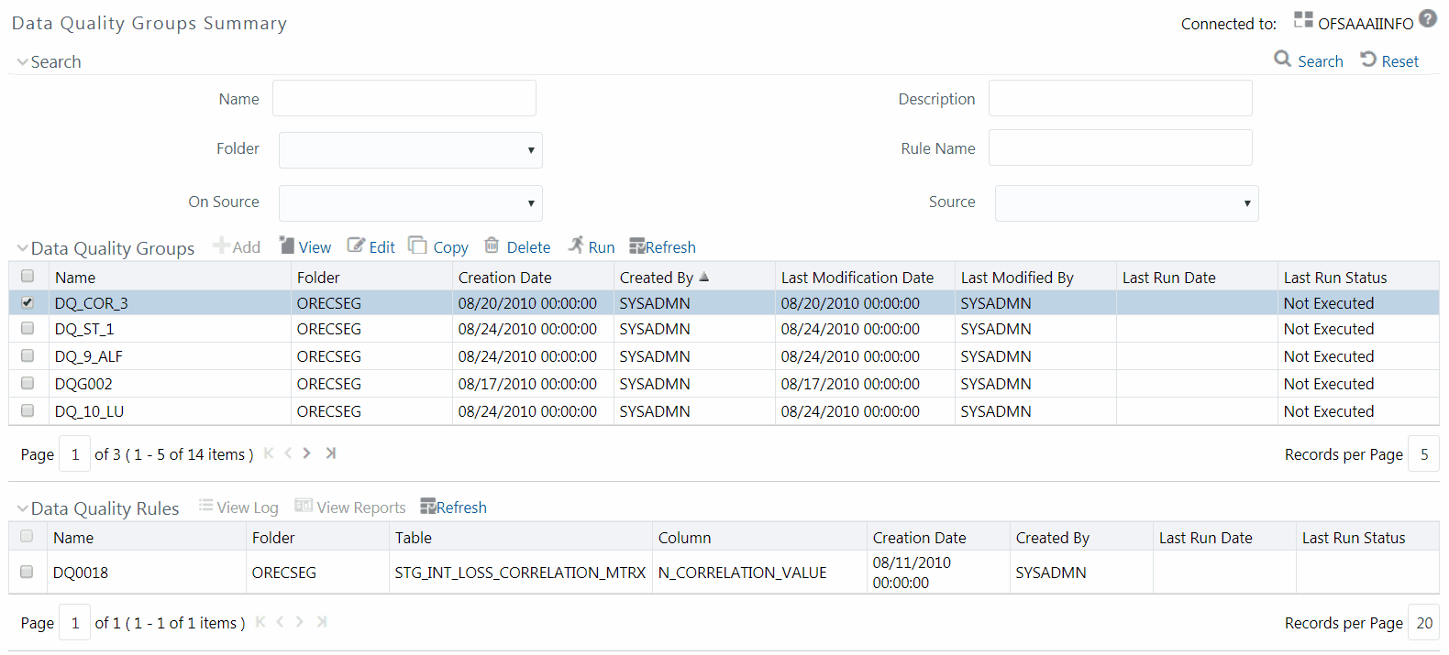Open the On Source dropdown
1449x655 pixels.
coord(411,203)
